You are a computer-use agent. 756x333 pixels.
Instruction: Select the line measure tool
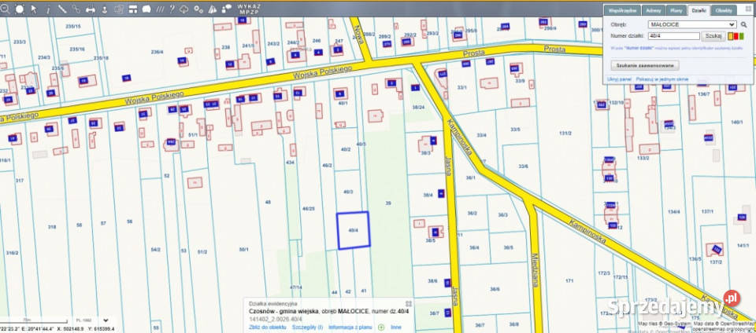(x=62, y=9)
